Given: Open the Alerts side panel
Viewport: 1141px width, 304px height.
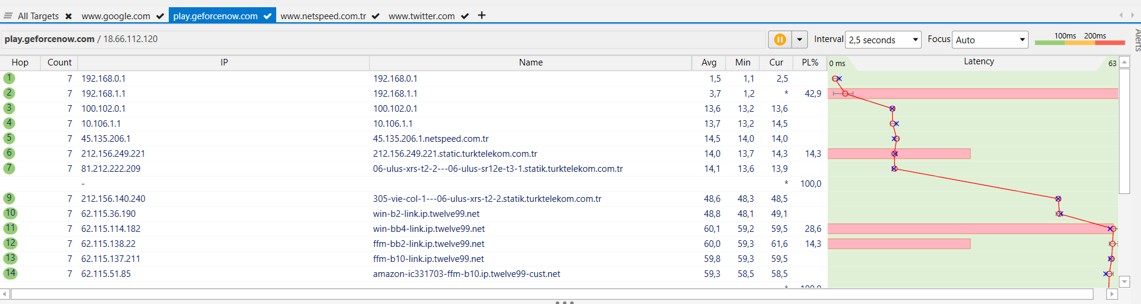Looking at the screenshot, I should point(1137,40).
